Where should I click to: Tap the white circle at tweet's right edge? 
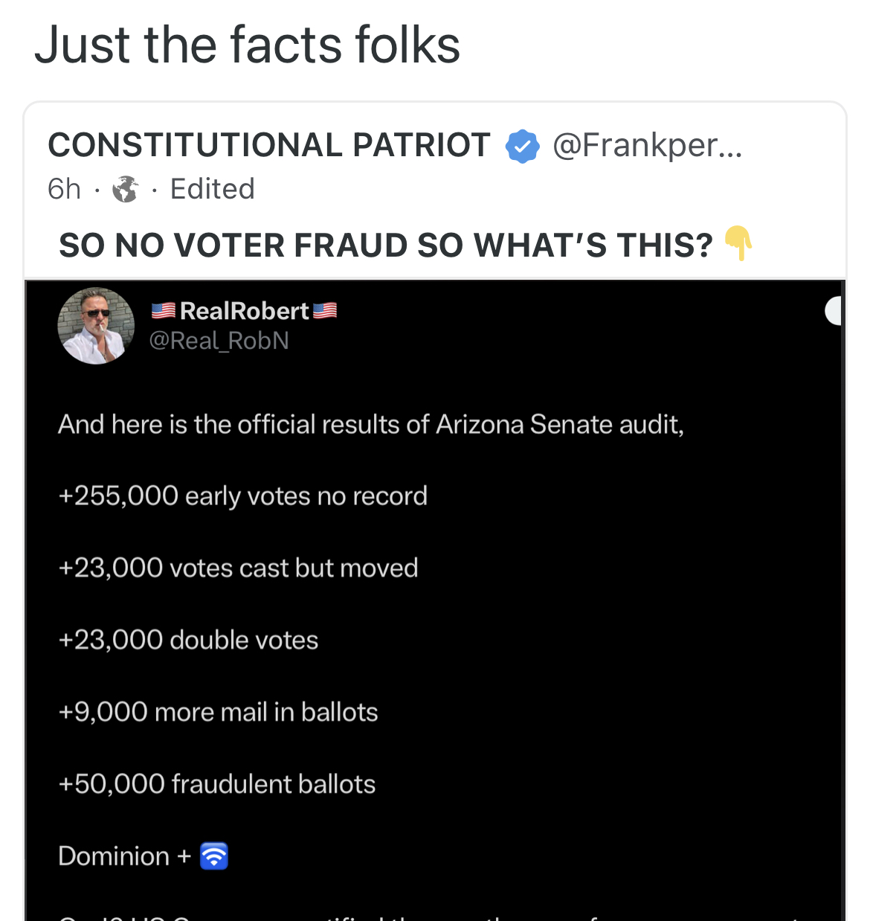(834, 311)
